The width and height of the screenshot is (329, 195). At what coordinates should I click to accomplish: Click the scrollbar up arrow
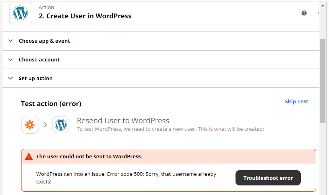click(x=323, y=6)
